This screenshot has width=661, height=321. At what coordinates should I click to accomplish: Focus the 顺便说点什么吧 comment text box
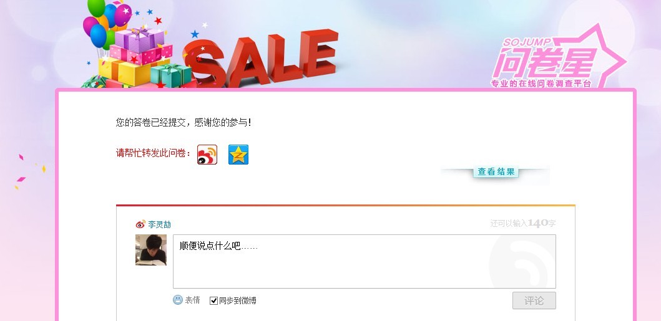point(365,261)
